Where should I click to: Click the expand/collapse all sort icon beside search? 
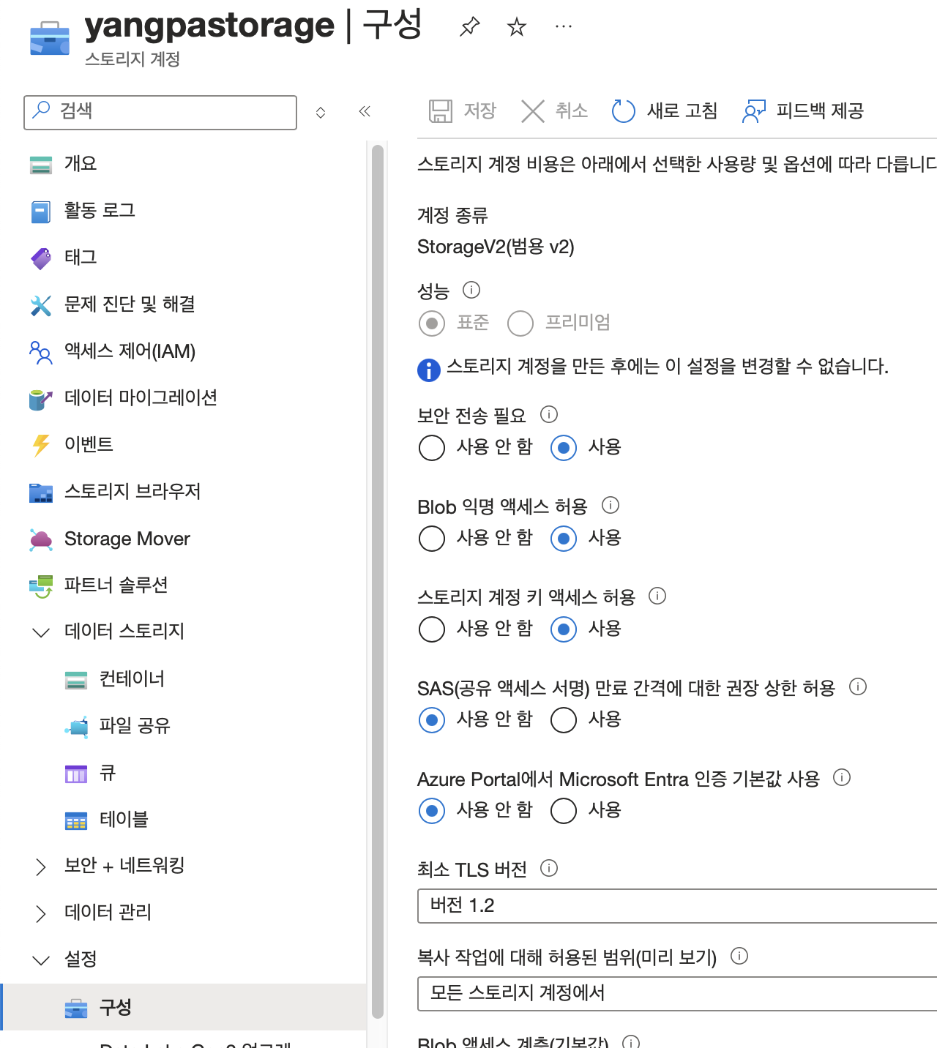point(321,112)
